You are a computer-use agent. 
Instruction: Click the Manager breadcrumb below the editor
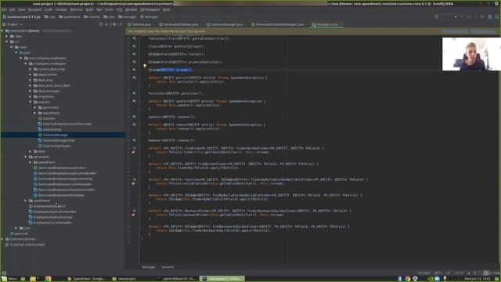click(149, 267)
